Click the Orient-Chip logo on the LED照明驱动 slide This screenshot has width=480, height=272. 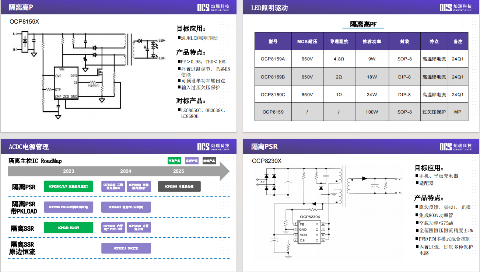point(456,8)
